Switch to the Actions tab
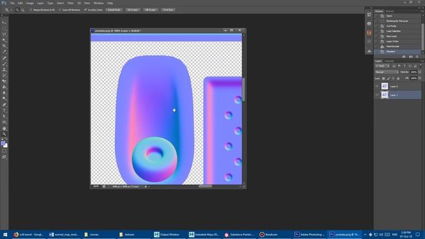The image size is (425, 239). (x=390, y=11)
